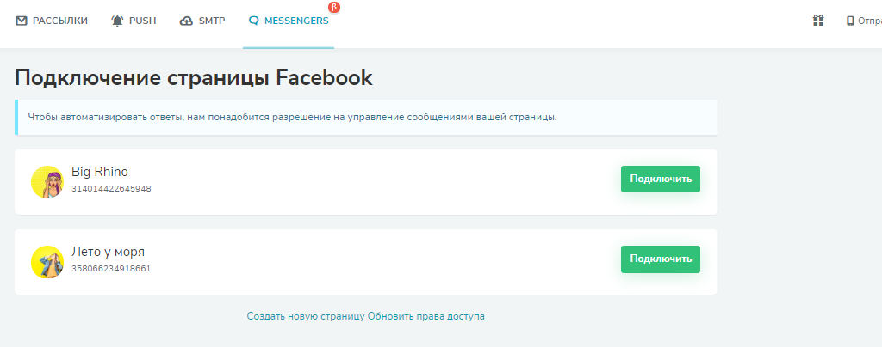This screenshot has width=882, height=347.
Task: Follow the Создать новую страницу link
Action: pyautogui.click(x=306, y=316)
